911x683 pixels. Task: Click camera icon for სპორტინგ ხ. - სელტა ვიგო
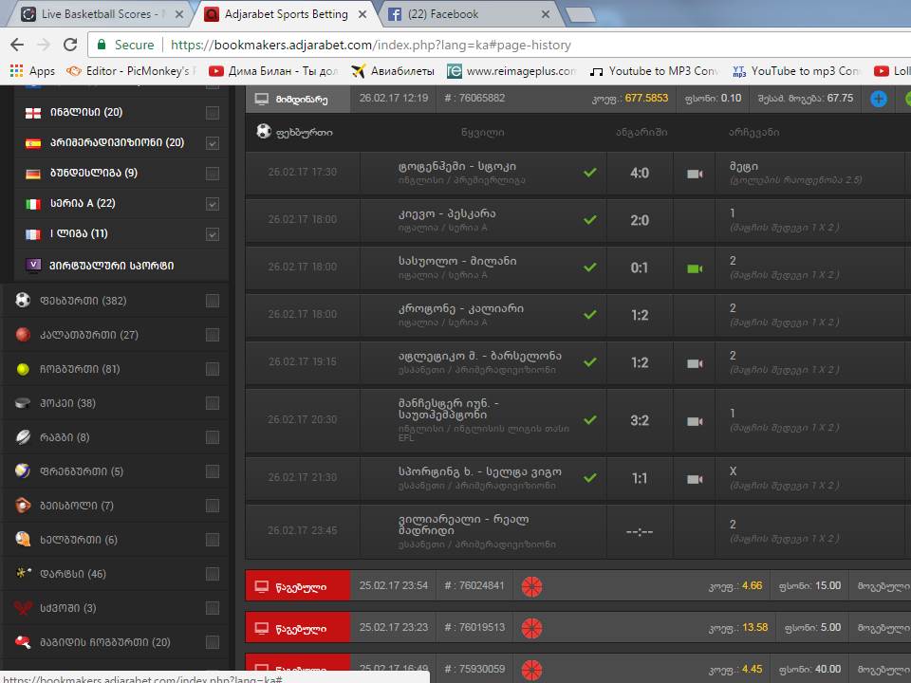[x=695, y=479]
